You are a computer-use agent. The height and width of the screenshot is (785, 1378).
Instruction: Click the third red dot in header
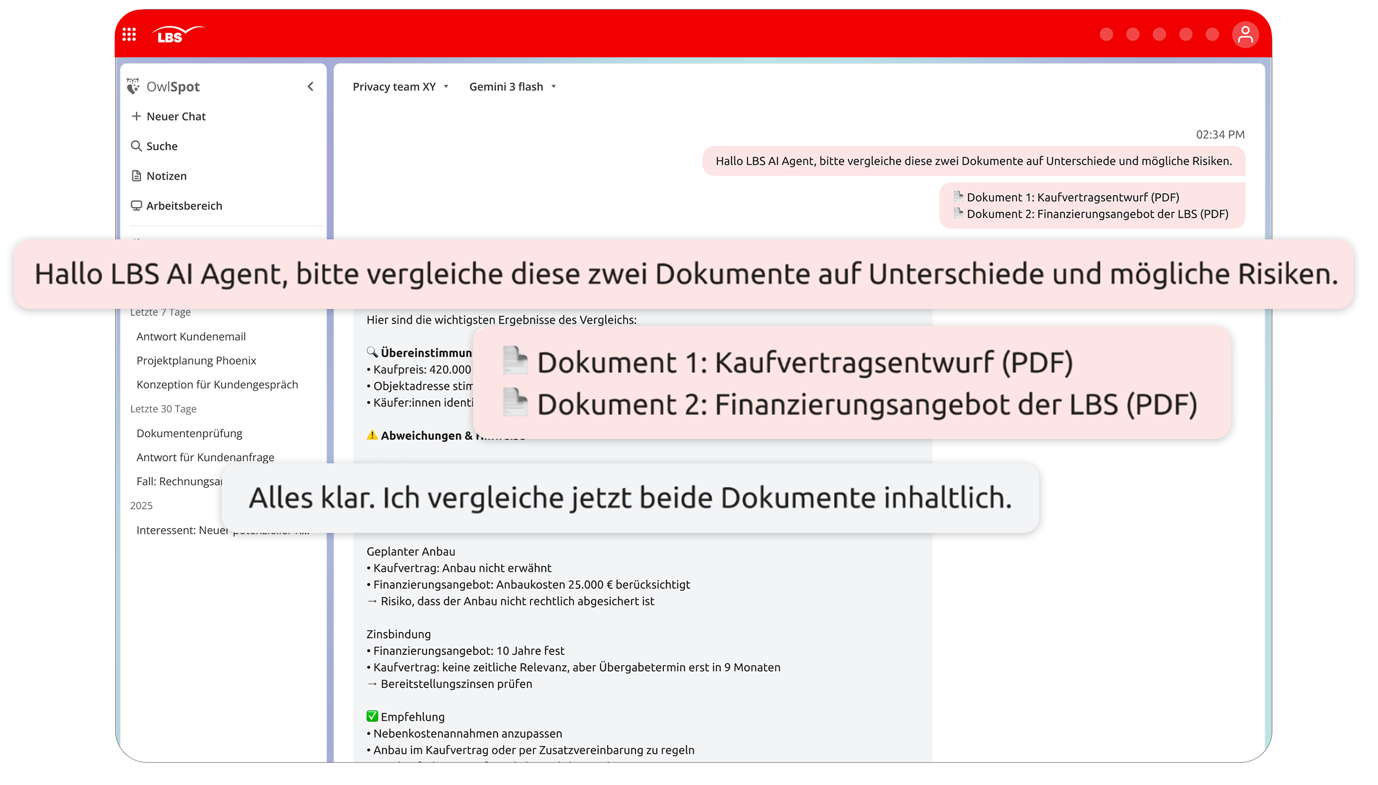click(x=1159, y=34)
